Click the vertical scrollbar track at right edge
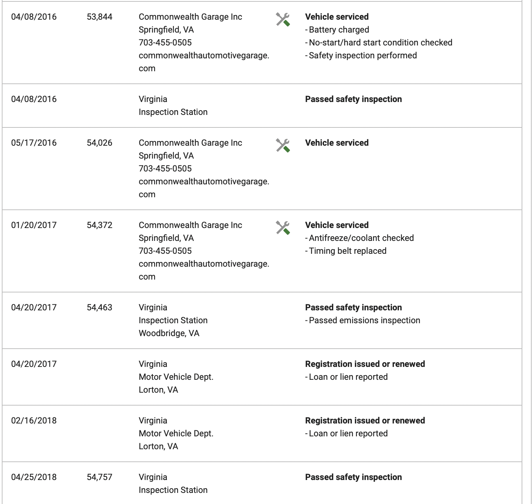Image resolution: width=532 pixels, height=504 pixels. (527, 252)
